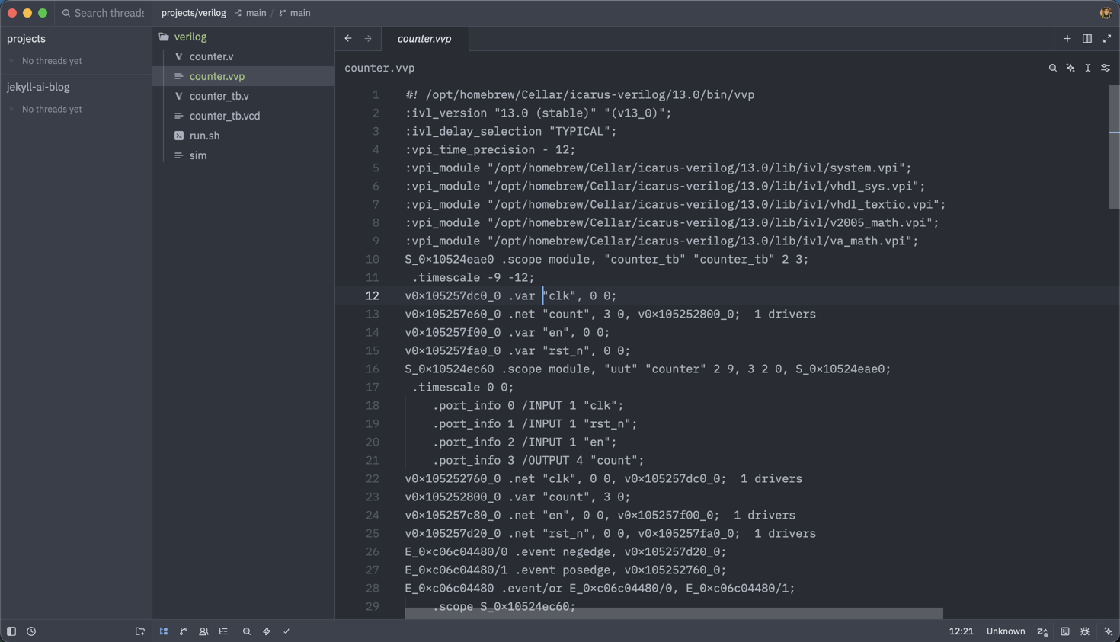Screen dimensions: 1120x642
Task: Click line number 12 in gutter
Action: 372,295
